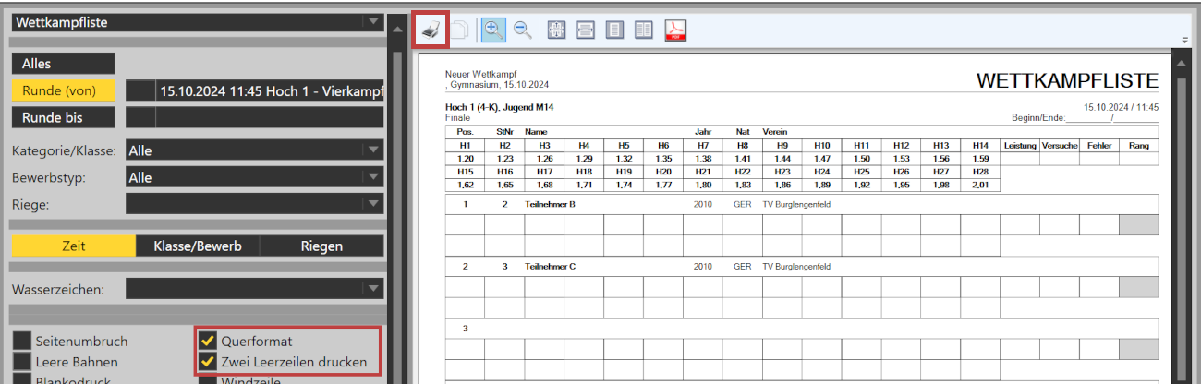Select the fit page width view icon
The height and width of the screenshot is (384, 1201).
click(x=585, y=30)
